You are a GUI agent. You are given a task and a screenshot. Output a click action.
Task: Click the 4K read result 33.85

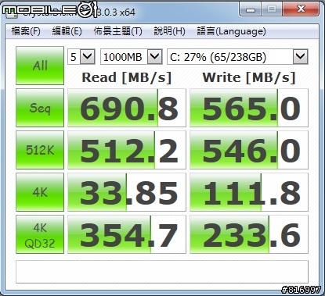[x=127, y=192]
